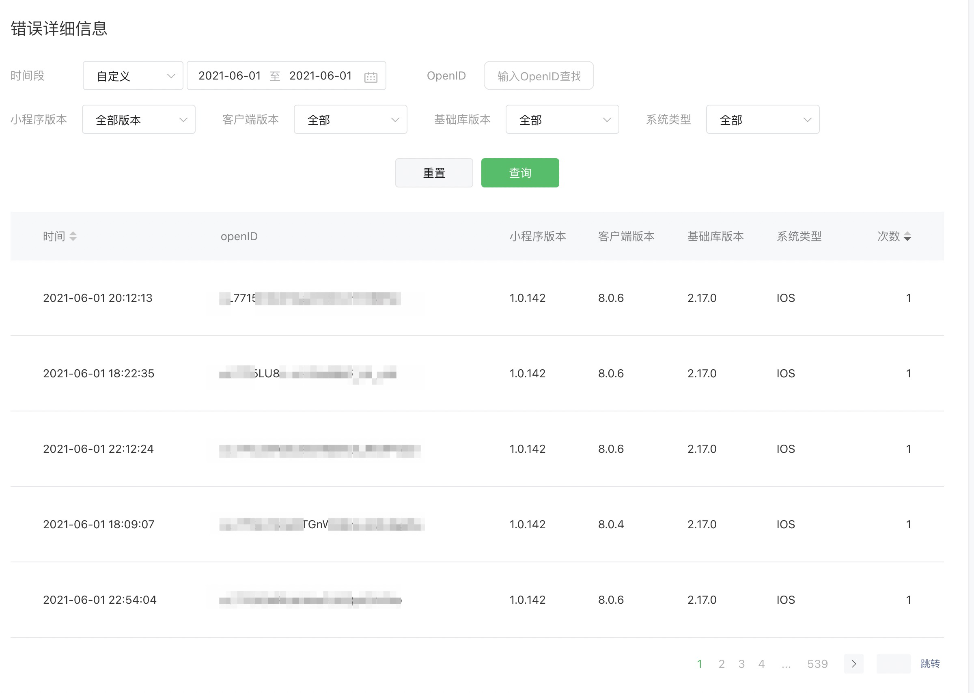
Task: Jump to last page 539
Action: click(817, 663)
